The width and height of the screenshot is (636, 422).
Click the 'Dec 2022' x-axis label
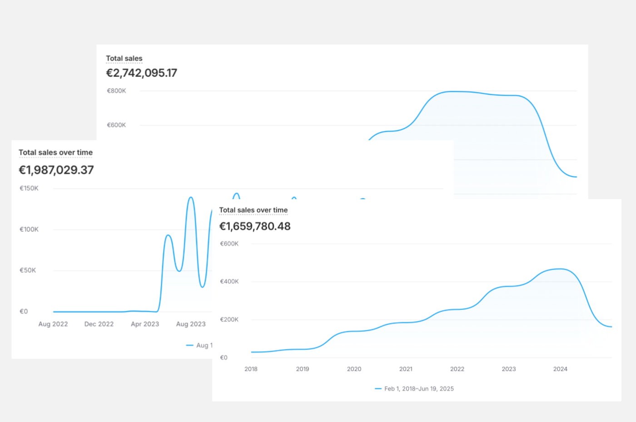99,324
